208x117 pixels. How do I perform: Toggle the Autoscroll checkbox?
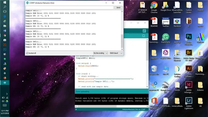(27, 53)
